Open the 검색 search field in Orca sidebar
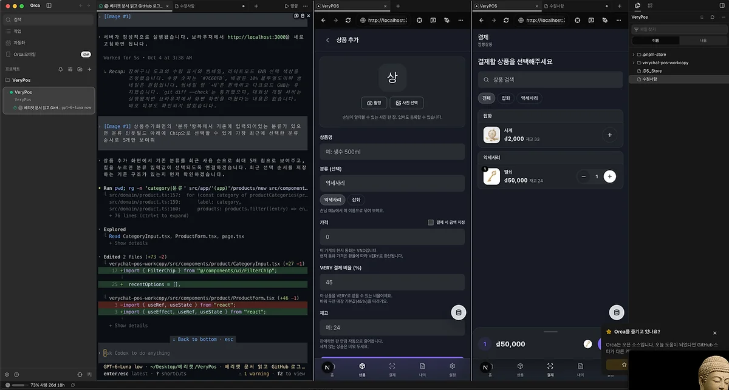This screenshot has height=390, width=729. (x=47, y=19)
